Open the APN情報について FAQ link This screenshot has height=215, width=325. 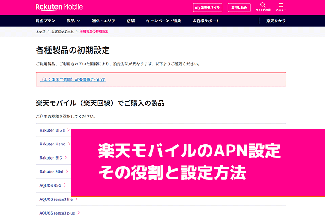click(73, 80)
